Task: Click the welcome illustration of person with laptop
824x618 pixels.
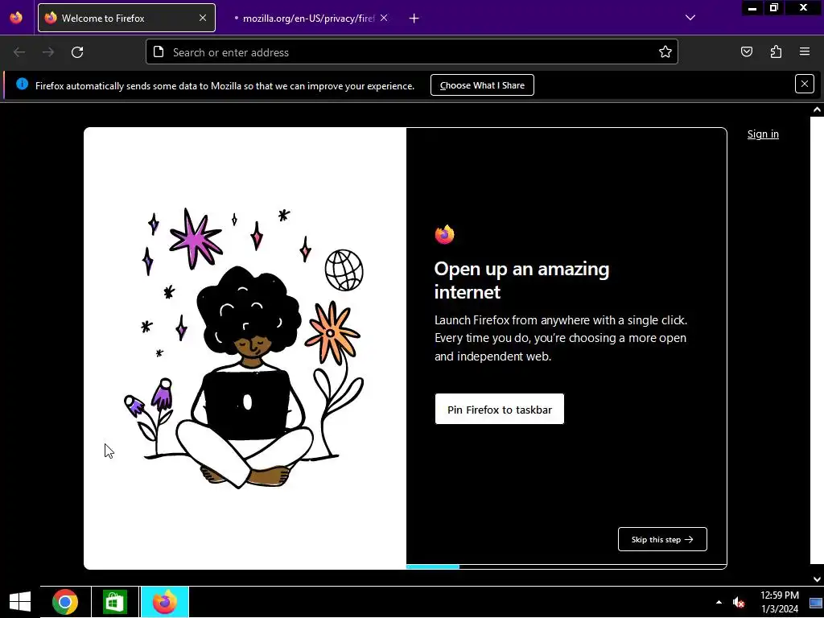Action: 244,348
